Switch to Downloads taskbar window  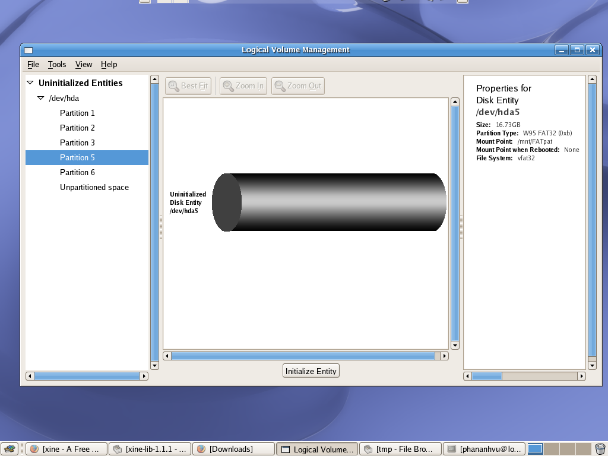click(233, 449)
